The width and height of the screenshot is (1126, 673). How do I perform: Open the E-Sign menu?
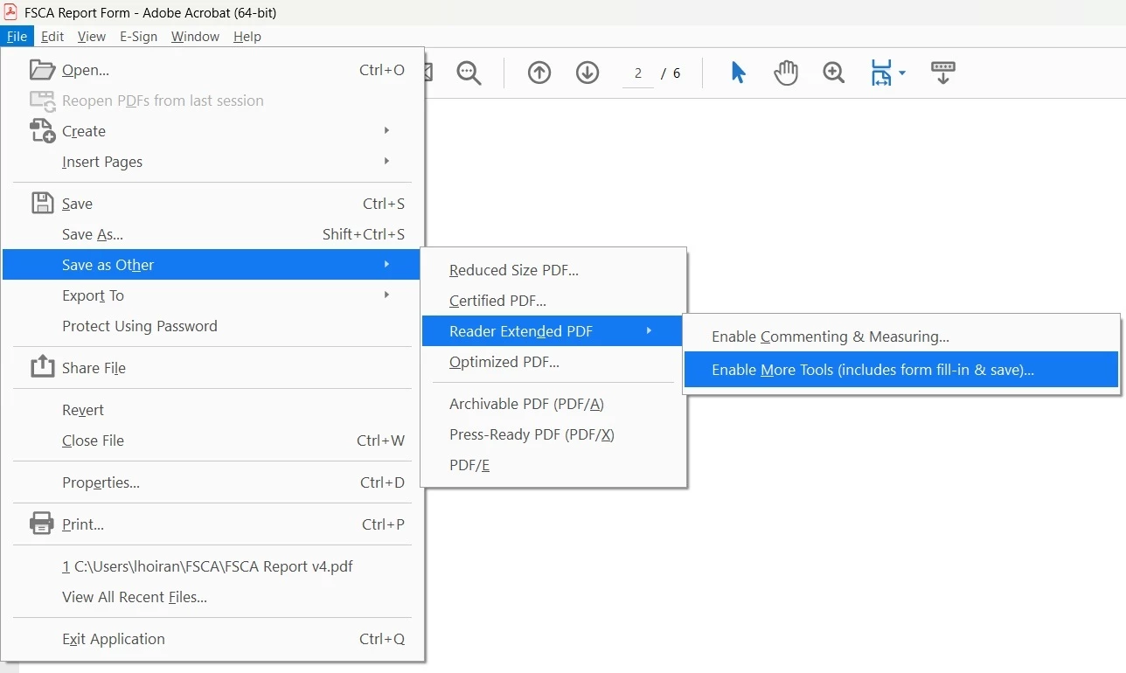138,37
